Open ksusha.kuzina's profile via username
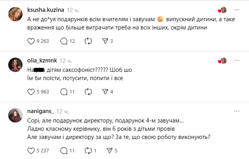 click(x=45, y=9)
